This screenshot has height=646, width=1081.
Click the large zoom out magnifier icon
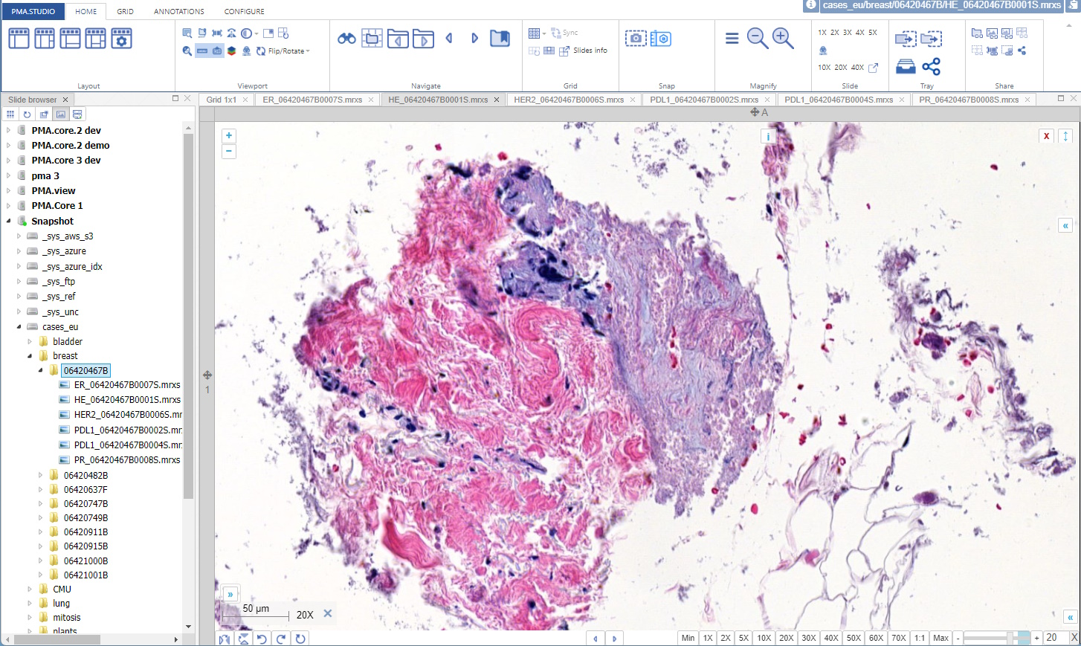point(757,39)
